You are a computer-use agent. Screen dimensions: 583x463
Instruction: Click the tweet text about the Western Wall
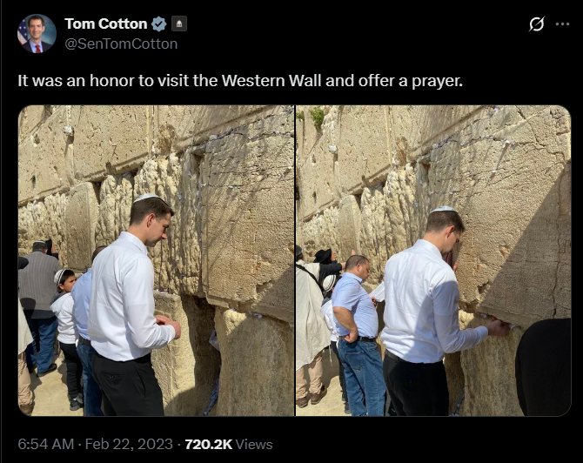(x=240, y=81)
